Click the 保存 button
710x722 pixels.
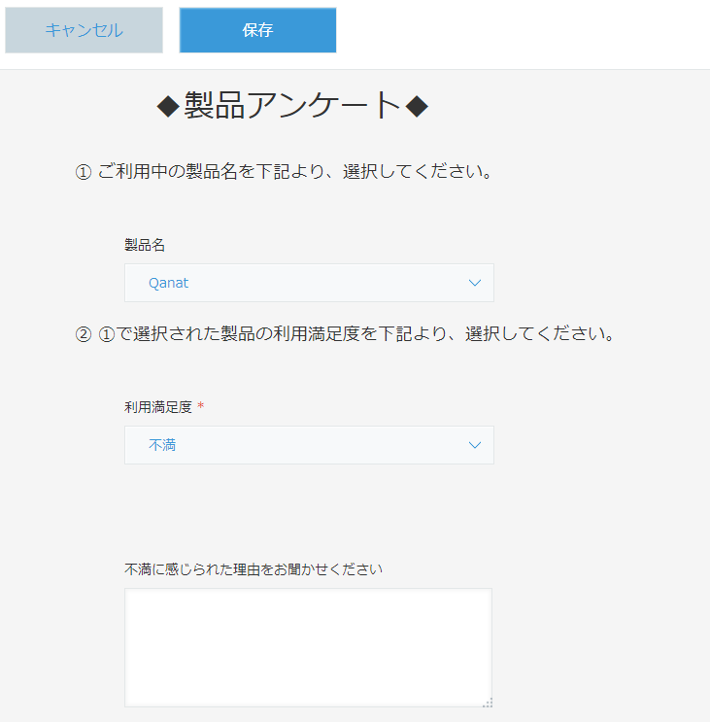click(x=257, y=30)
